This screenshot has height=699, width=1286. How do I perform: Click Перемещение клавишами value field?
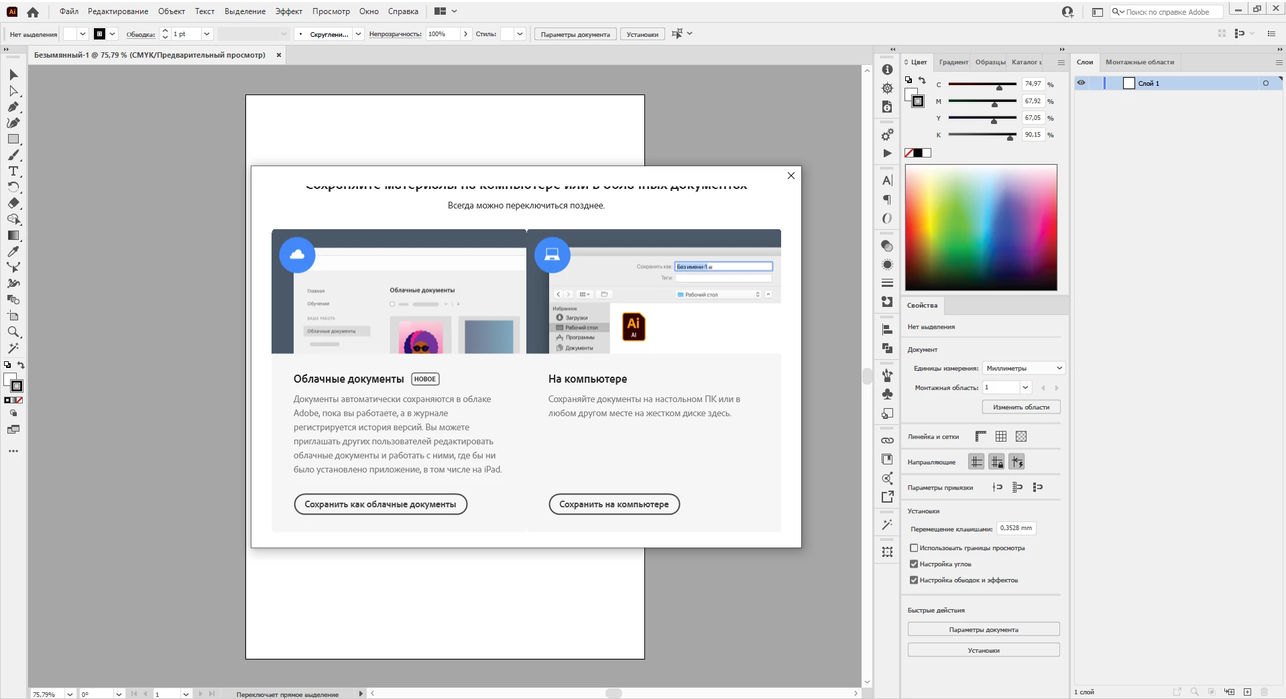coord(1016,528)
